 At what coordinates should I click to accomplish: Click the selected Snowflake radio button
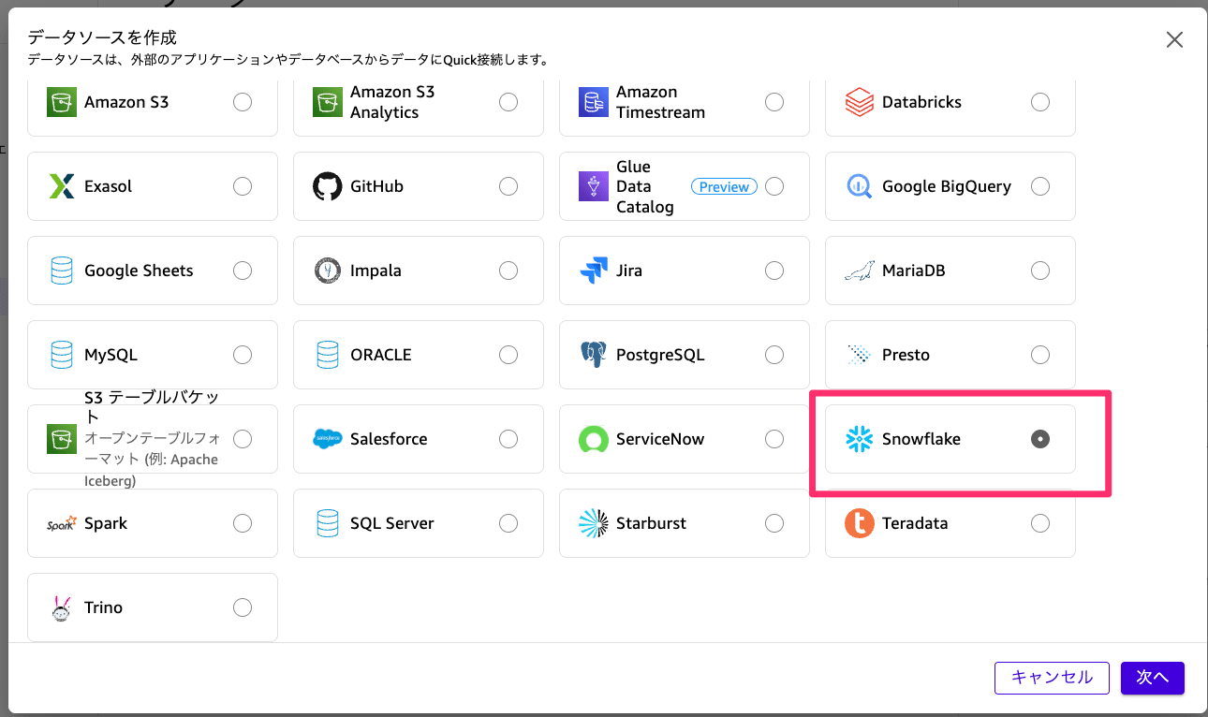[1040, 439]
